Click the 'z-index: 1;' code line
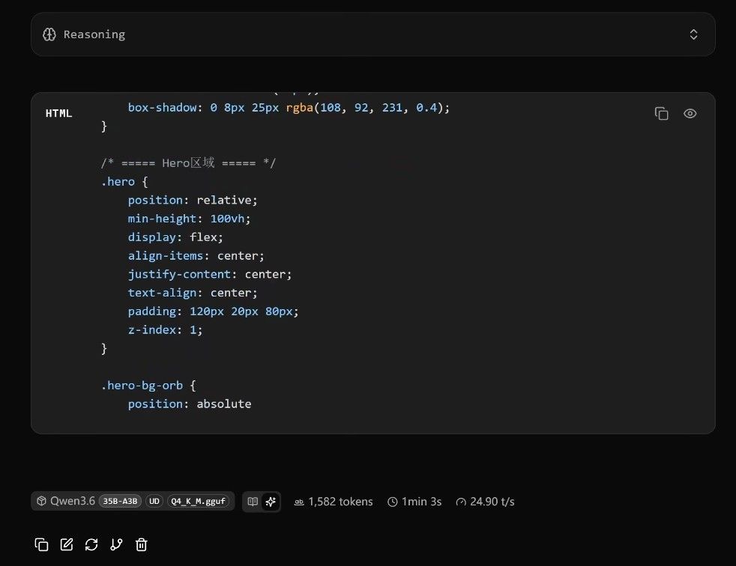This screenshot has height=566, width=736. [x=165, y=329]
